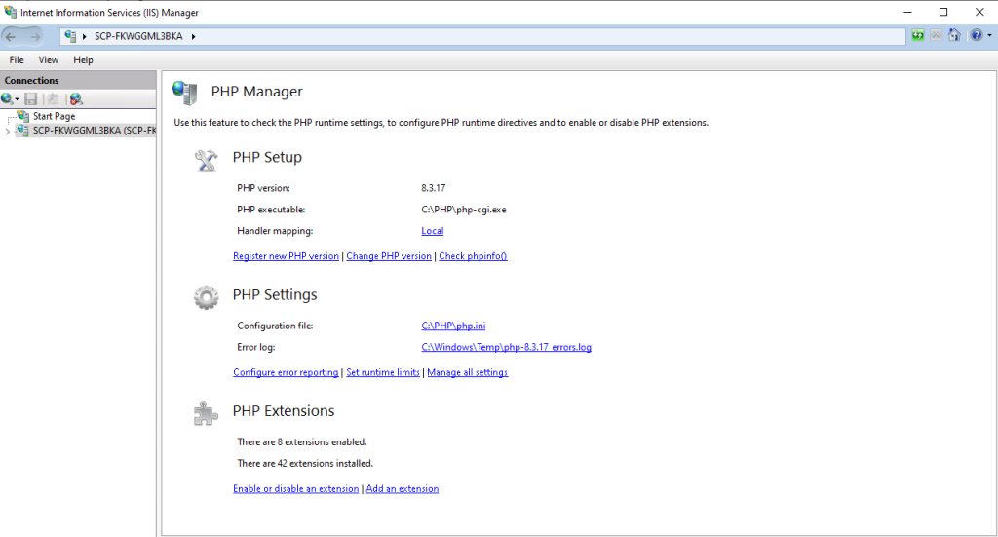Viewport: 998px width, 537px height.
Task: Click the Create New Connection globe icon
Action: (x=7, y=98)
